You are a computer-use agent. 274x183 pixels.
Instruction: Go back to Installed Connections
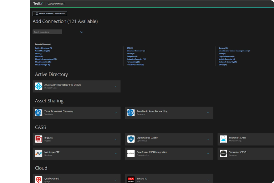[x=50, y=14]
